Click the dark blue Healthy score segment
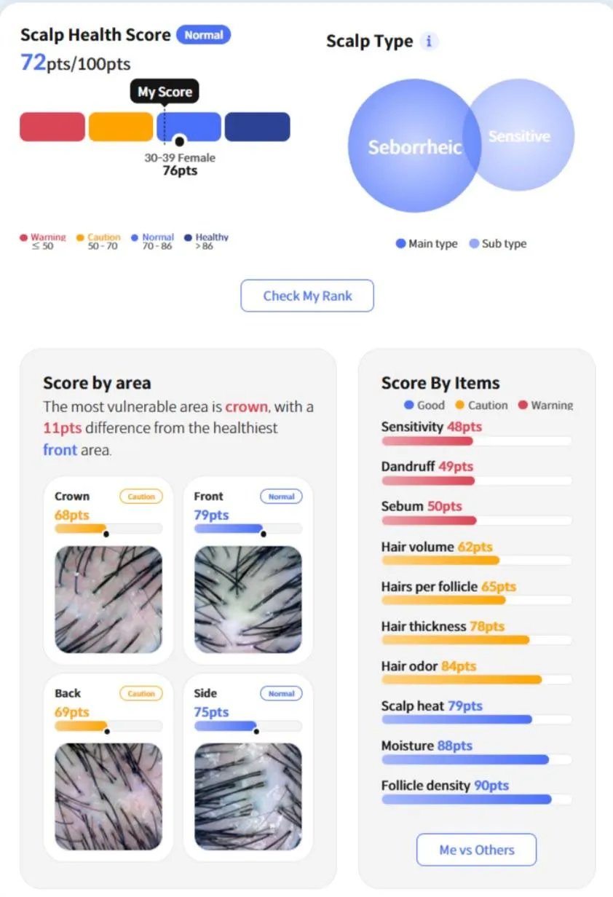This screenshot has width=613, height=897. point(258,127)
